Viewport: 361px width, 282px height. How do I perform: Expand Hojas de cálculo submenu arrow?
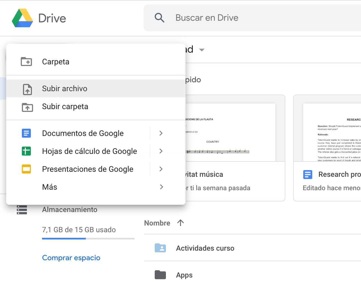(x=161, y=151)
